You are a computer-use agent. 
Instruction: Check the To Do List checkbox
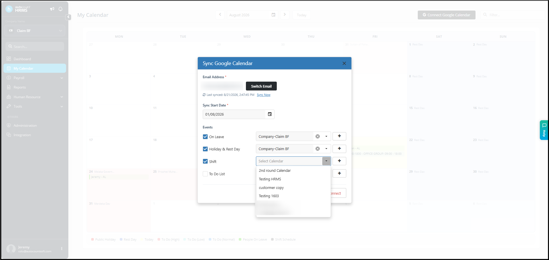pos(205,174)
